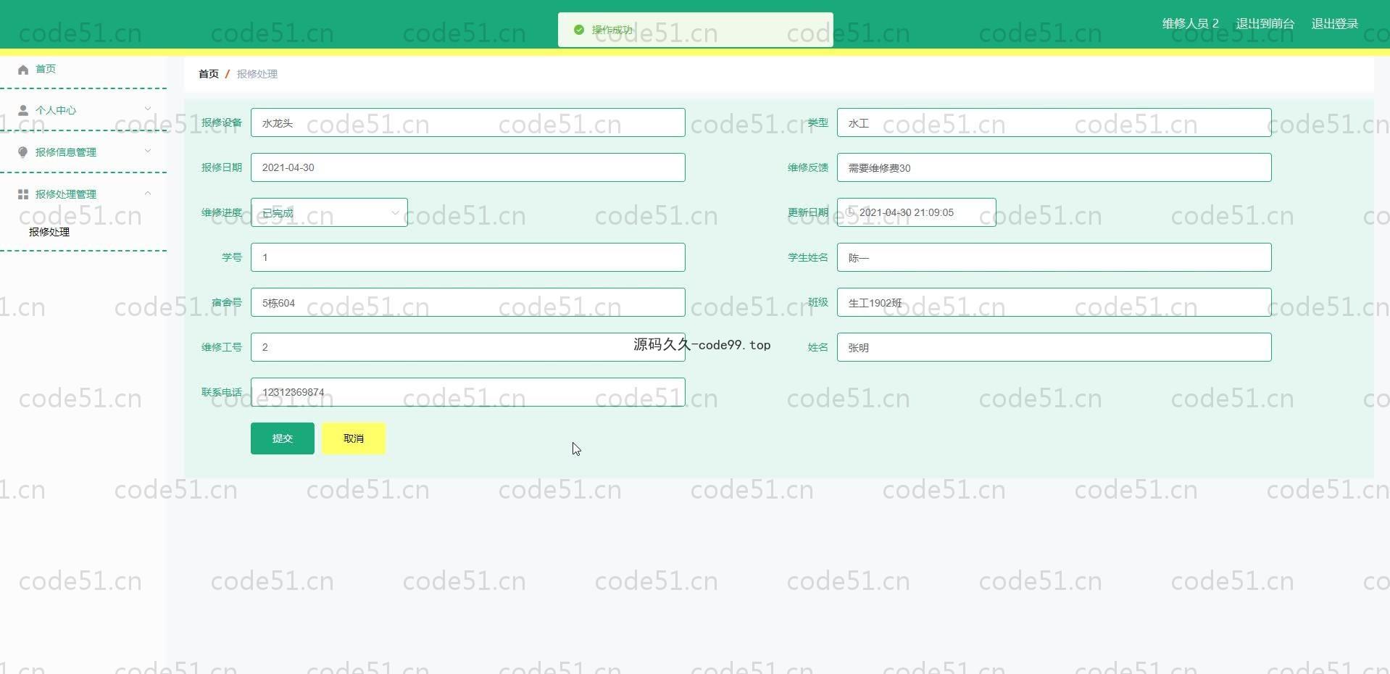Click the home icon in sidebar
1390x674 pixels.
coord(23,70)
